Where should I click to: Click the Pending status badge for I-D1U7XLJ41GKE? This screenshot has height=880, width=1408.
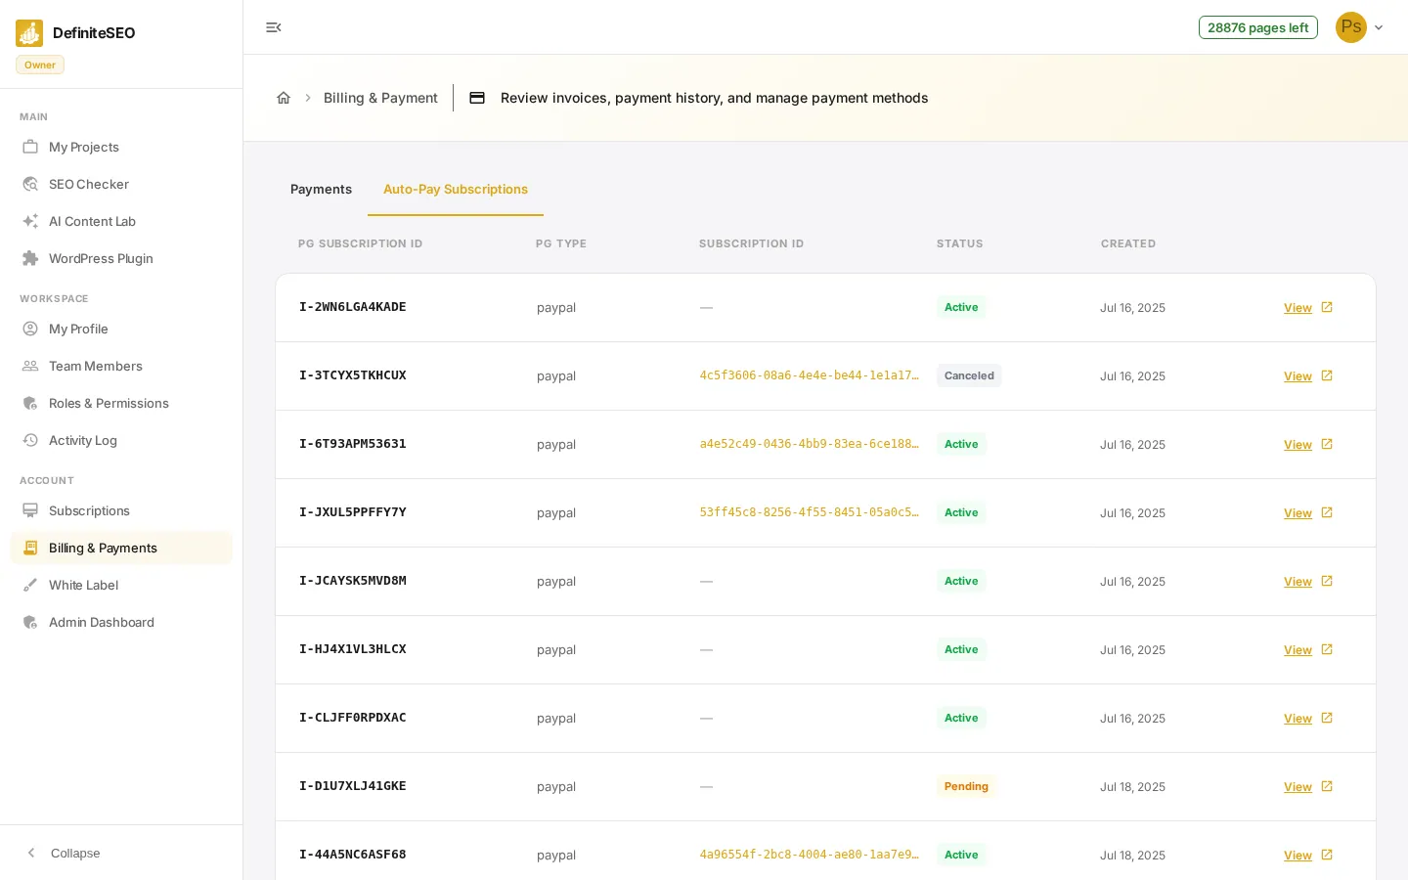966,786
